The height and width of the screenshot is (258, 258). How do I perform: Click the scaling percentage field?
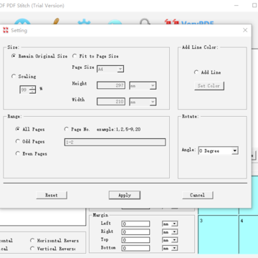click(24, 90)
